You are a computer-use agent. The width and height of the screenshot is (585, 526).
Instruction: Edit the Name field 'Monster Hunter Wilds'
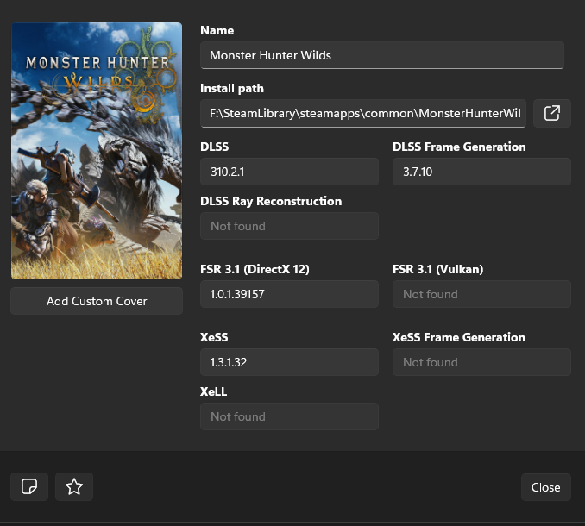click(382, 55)
